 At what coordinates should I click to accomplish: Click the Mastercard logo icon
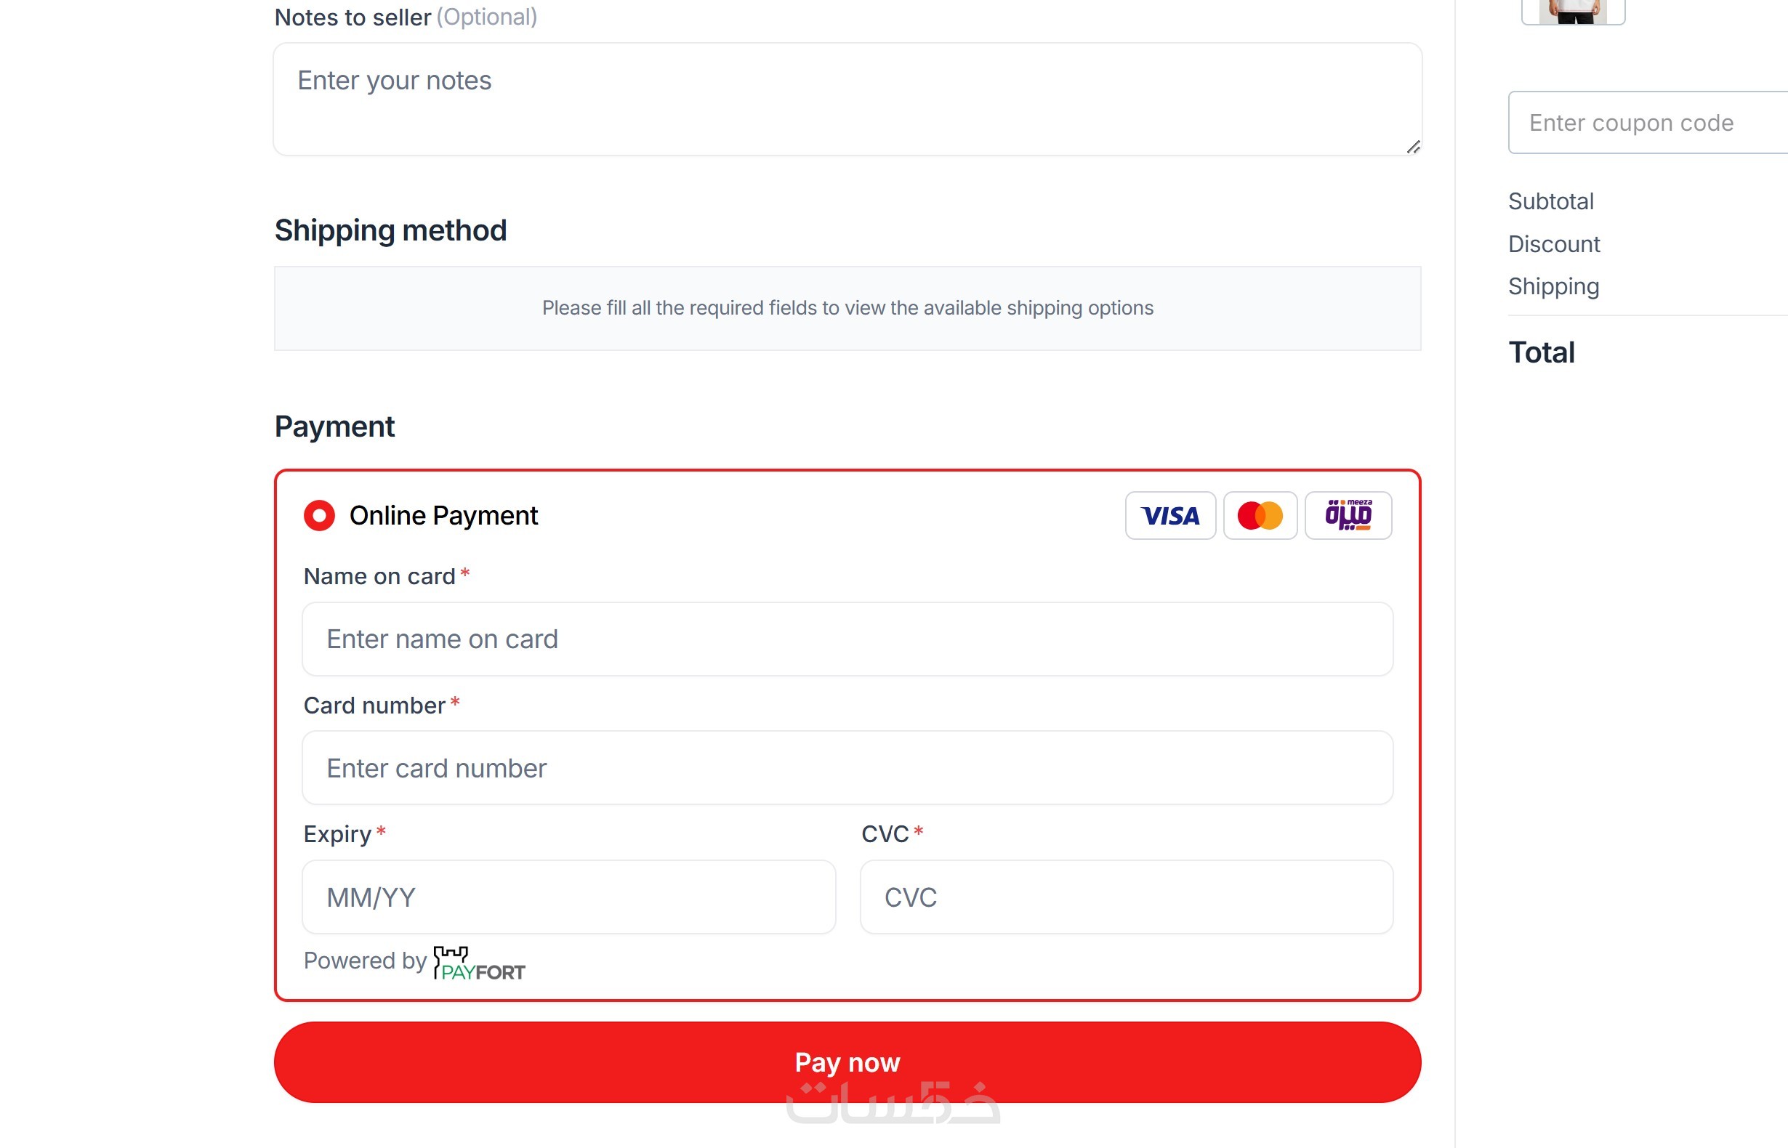(1260, 515)
